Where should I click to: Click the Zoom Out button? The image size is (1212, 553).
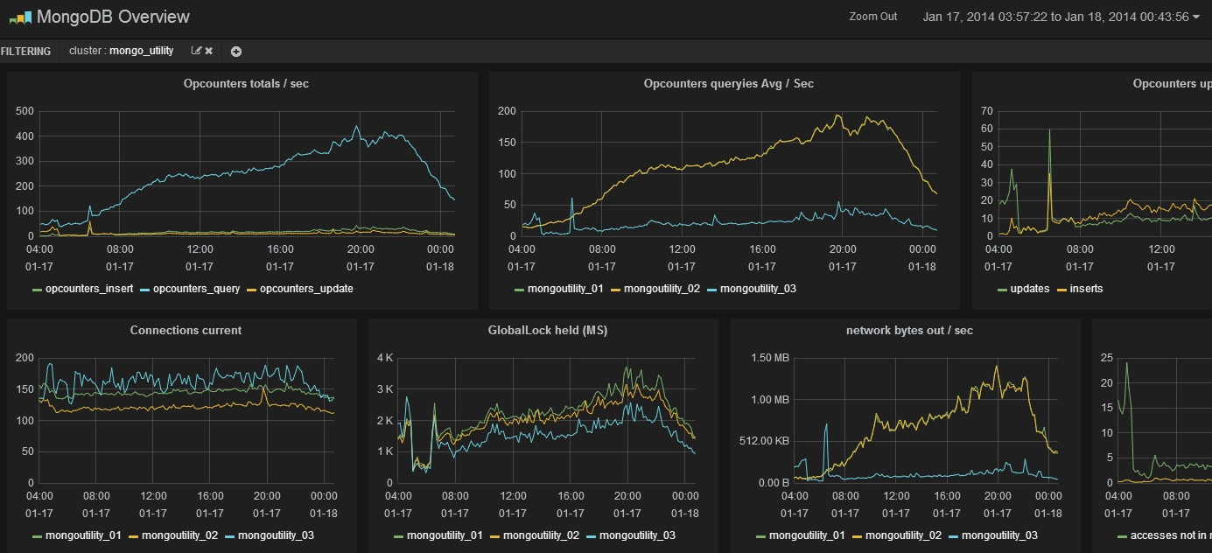click(872, 17)
